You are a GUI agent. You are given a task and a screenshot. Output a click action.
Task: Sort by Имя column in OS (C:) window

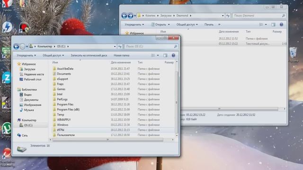tap(55, 62)
